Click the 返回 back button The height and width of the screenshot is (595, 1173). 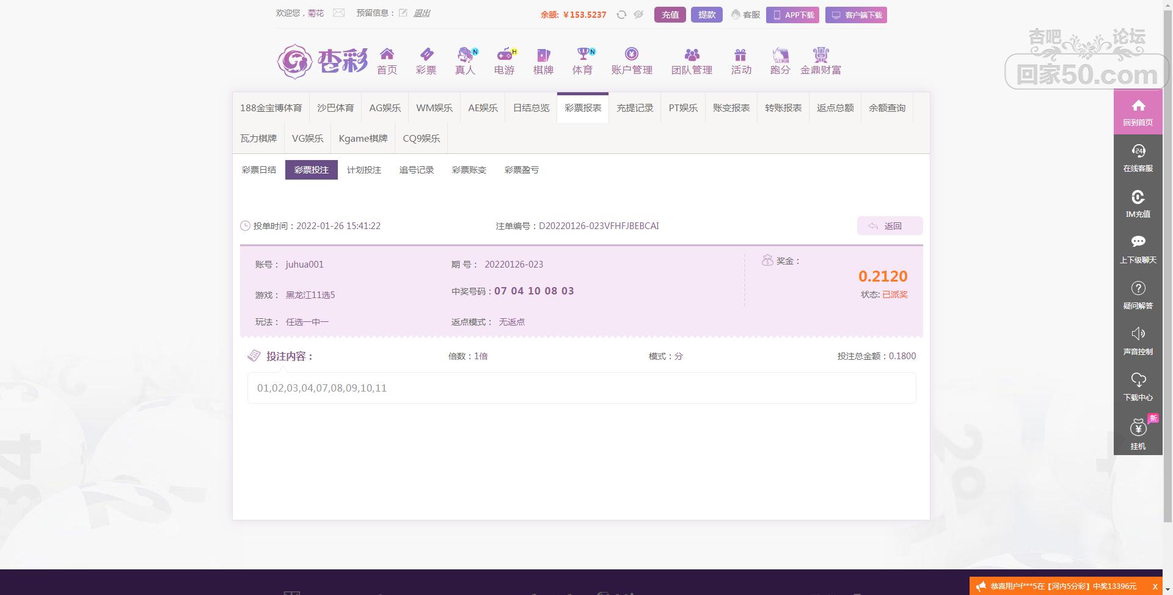pyautogui.click(x=890, y=226)
